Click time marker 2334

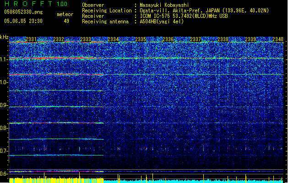pos(113,39)
